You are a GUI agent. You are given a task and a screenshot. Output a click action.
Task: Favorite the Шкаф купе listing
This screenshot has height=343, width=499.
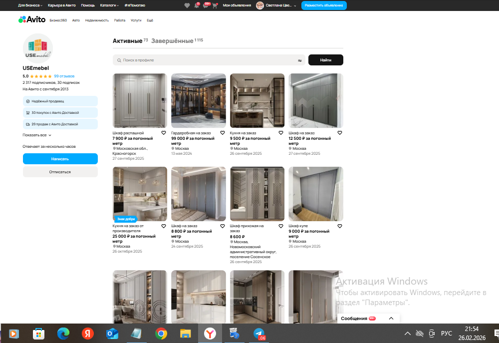click(339, 226)
